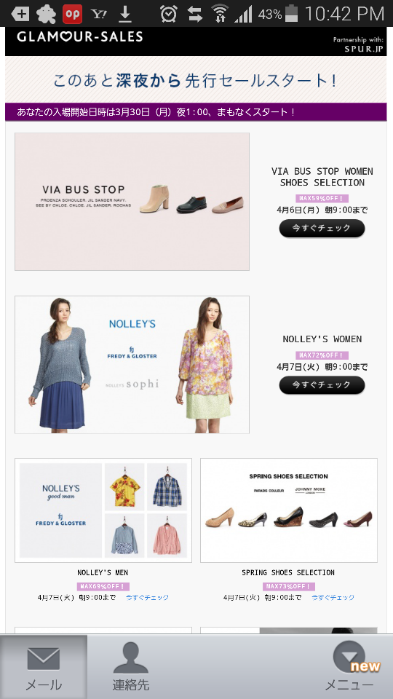Tap the alarm clock status icon
Viewport: 393px width, 699px height.
pos(169,15)
